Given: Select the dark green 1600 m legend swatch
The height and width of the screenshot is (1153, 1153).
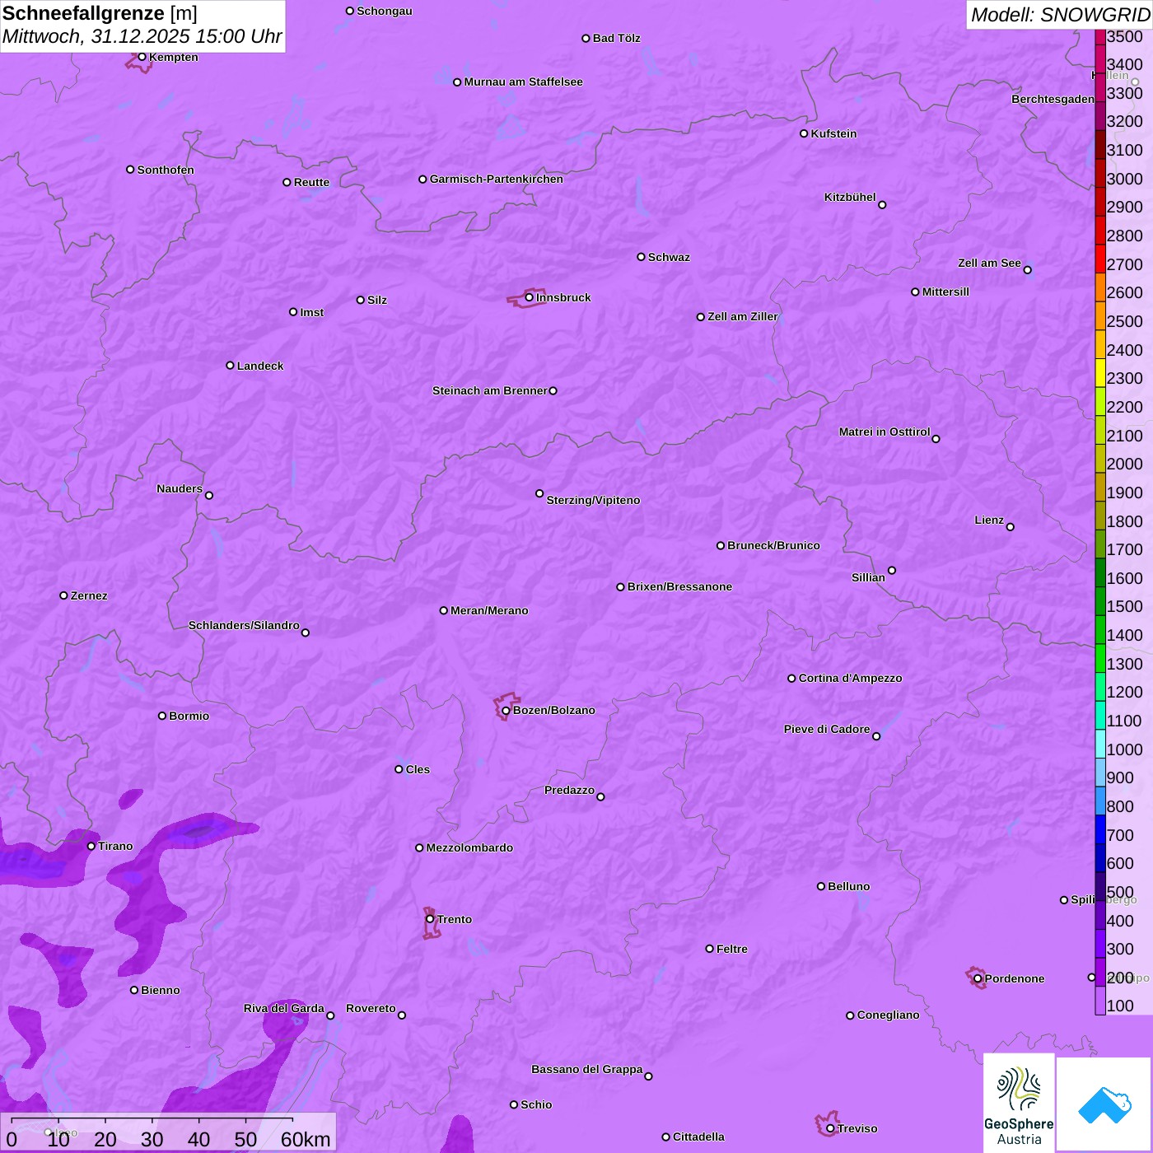Looking at the screenshot, I should click(x=1100, y=572).
